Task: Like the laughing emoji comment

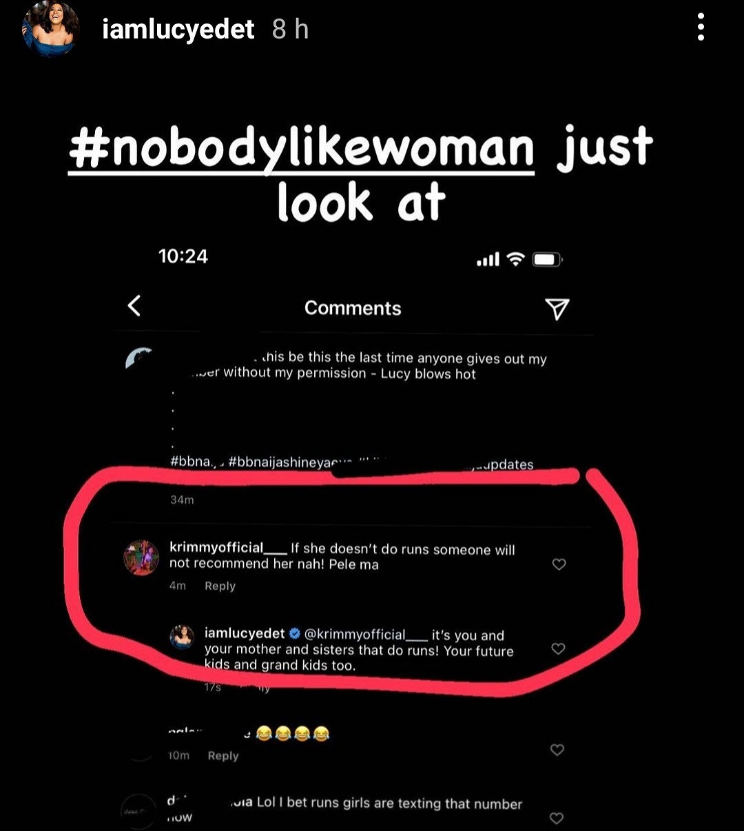Action: coord(557,750)
